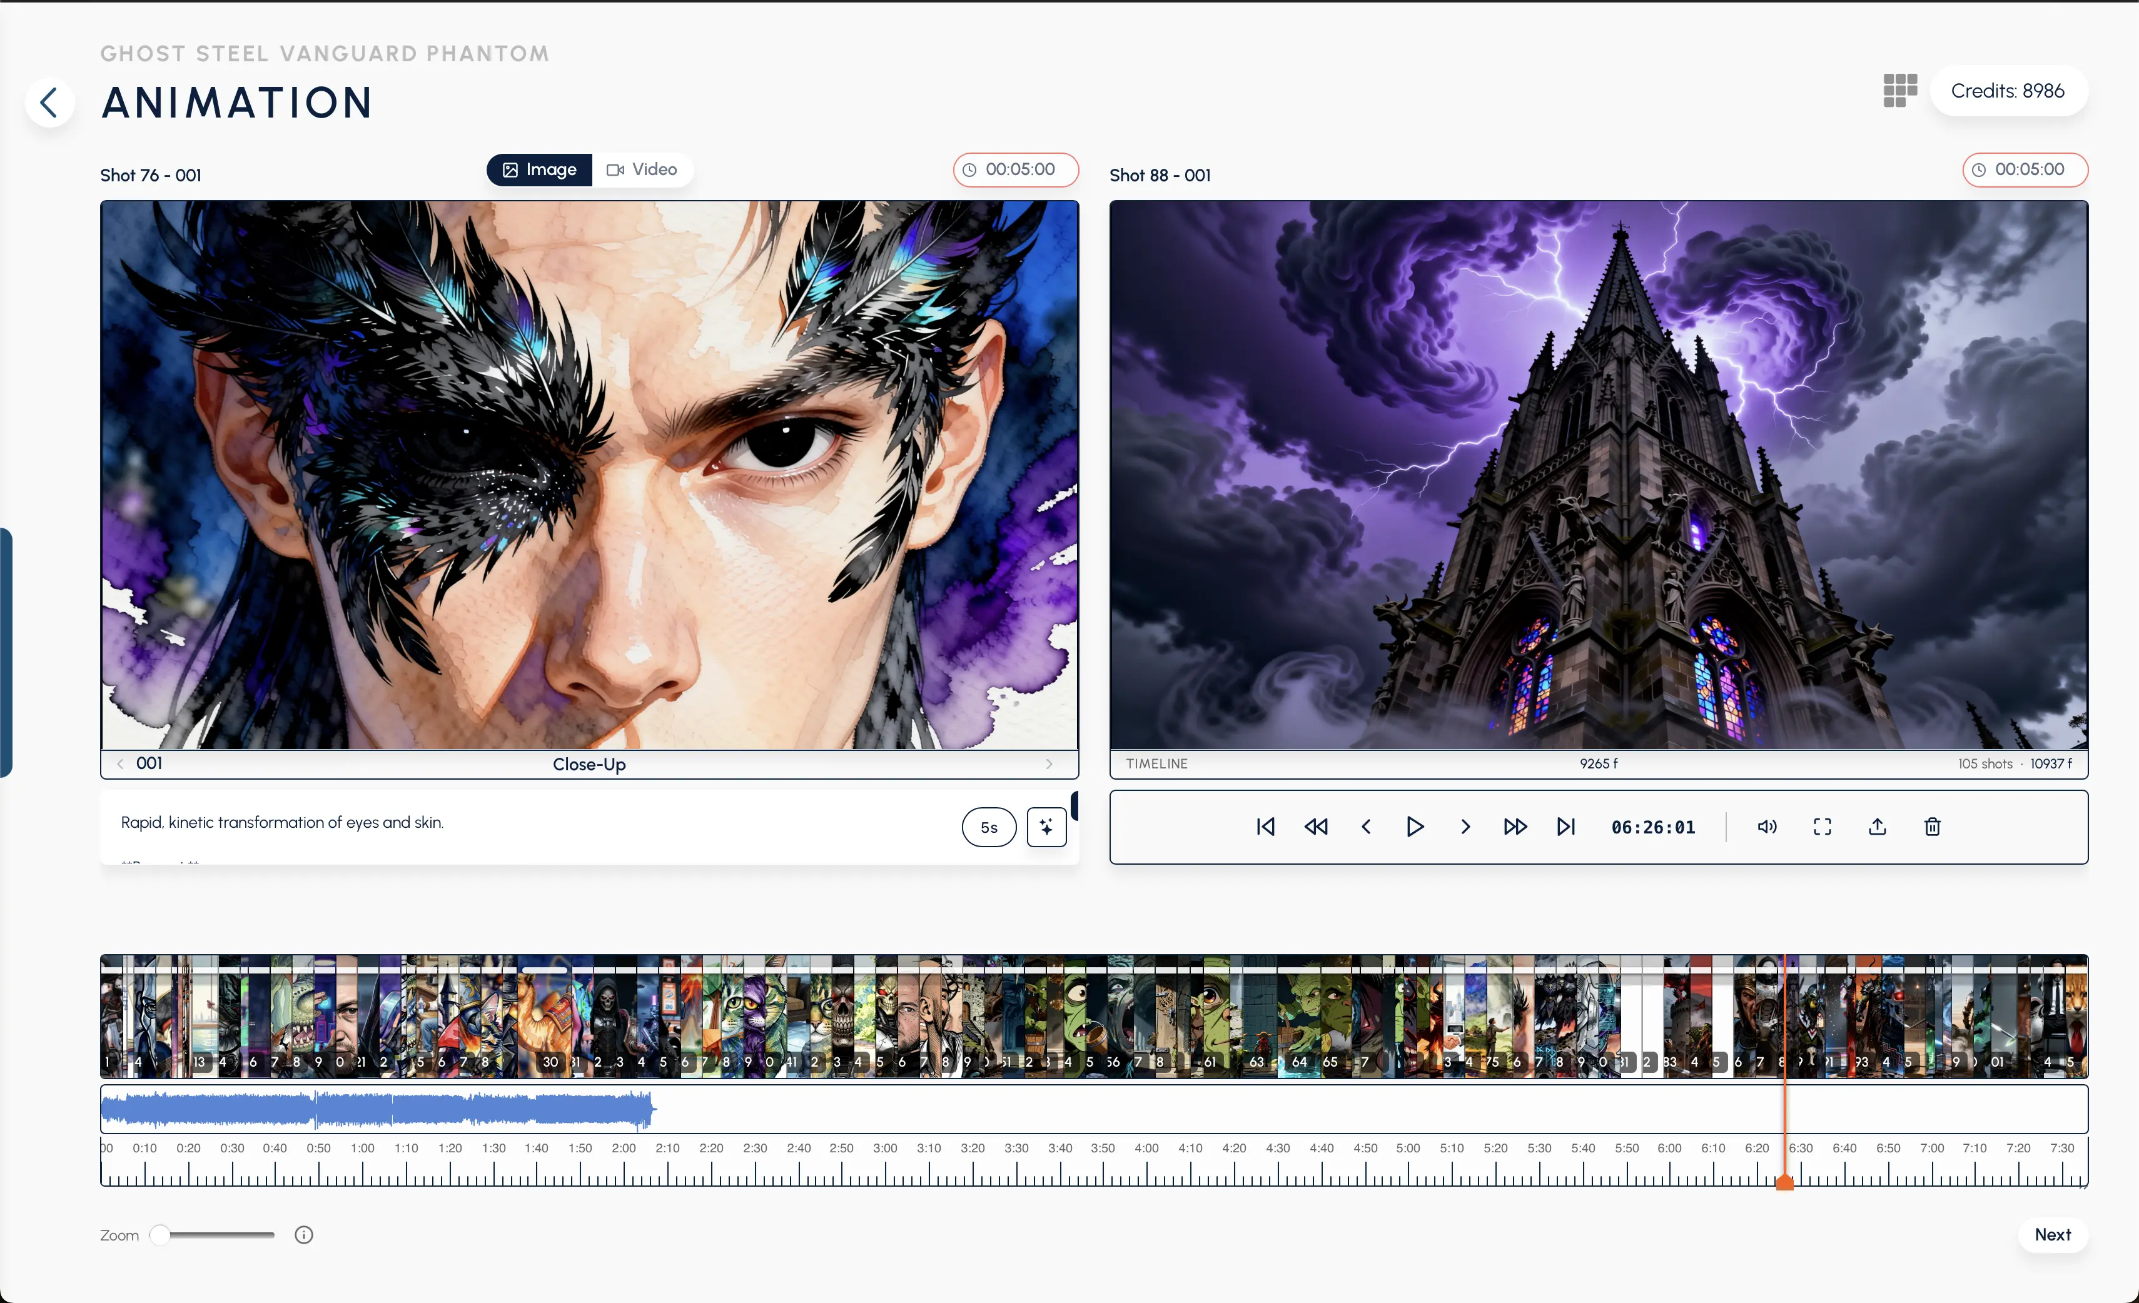Click the 9265 f frame counter

[x=1598, y=763]
